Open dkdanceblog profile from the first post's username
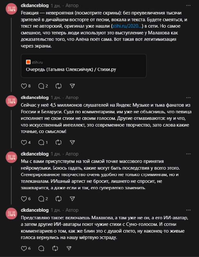 34,5
